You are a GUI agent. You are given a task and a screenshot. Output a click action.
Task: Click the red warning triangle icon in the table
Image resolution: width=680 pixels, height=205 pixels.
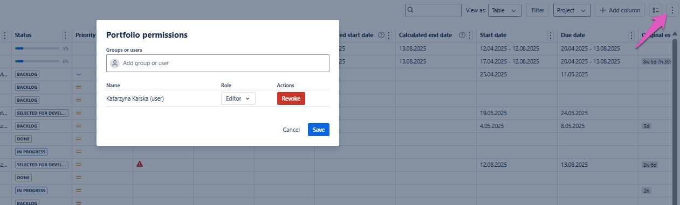coord(140,164)
